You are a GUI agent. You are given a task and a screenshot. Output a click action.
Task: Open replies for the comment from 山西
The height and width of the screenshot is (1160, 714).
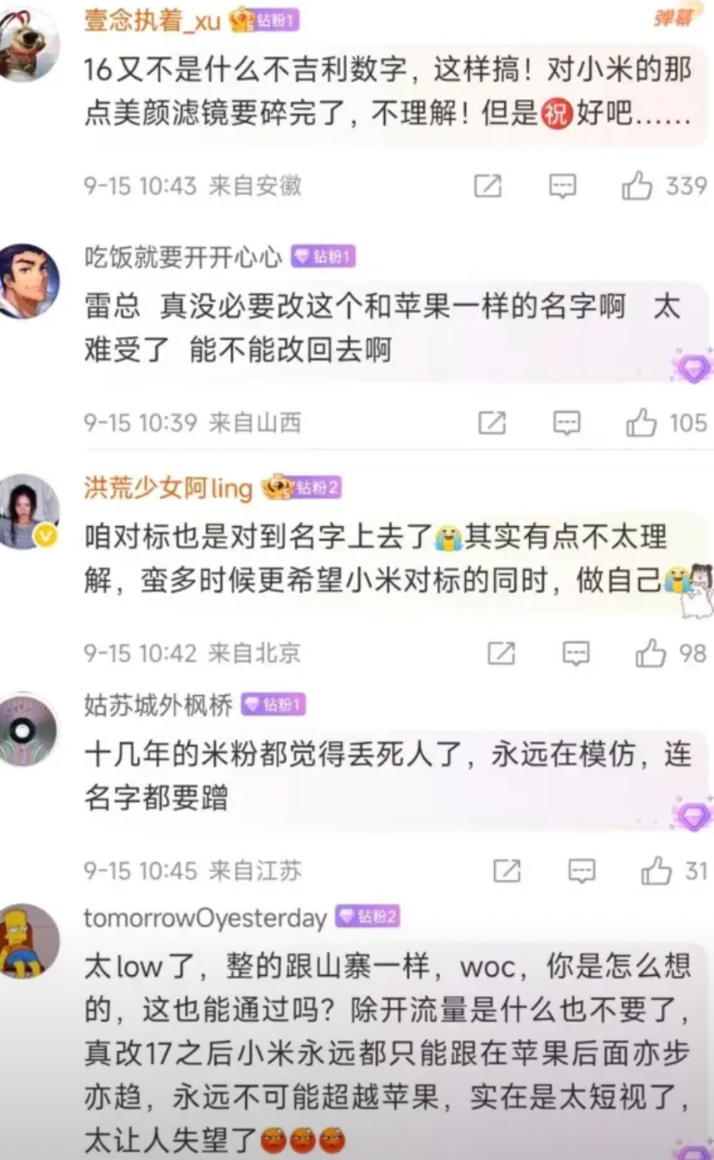click(x=566, y=424)
